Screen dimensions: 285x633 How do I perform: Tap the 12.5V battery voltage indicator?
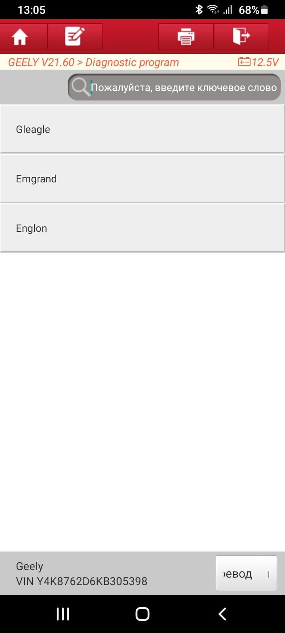click(258, 62)
